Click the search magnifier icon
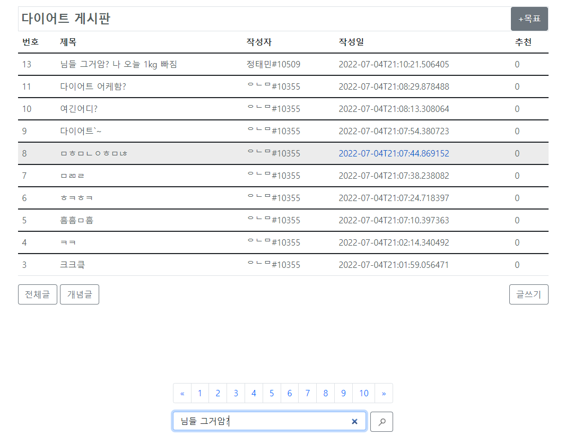565x435 pixels. (381, 421)
